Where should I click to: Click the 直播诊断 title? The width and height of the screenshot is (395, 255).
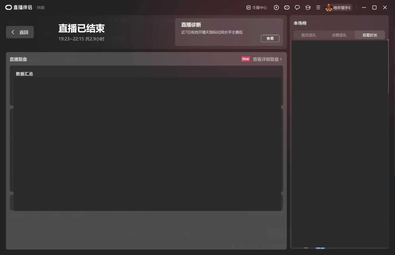click(x=191, y=24)
